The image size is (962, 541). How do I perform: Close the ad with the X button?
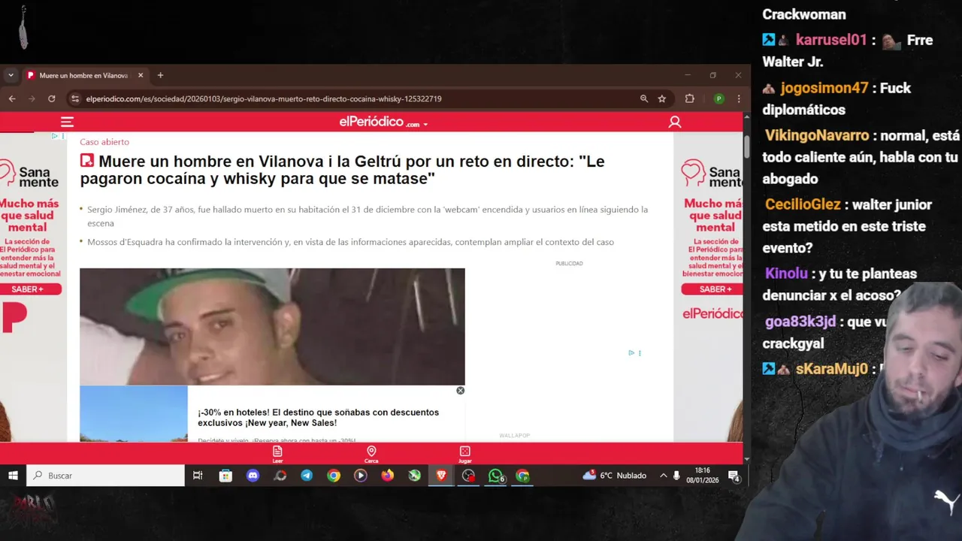tap(461, 390)
